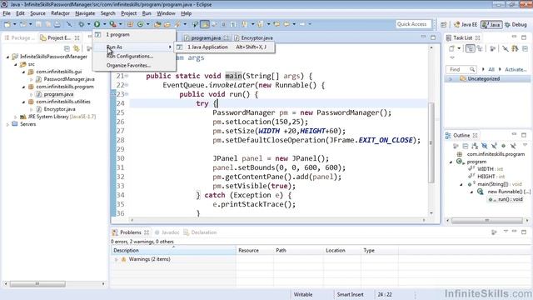The width and height of the screenshot is (533, 300).
Task: Click the Print toolbar icon
Action: 57,24
